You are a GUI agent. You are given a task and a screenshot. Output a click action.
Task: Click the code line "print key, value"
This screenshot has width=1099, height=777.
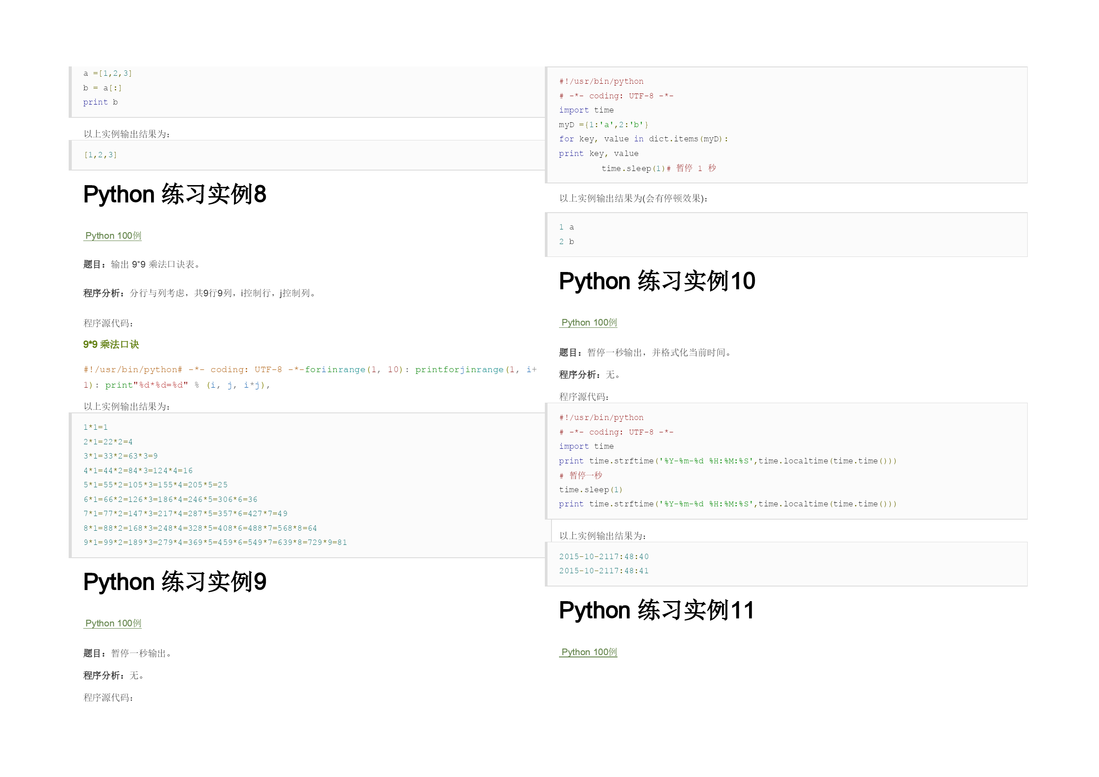pyautogui.click(x=599, y=153)
